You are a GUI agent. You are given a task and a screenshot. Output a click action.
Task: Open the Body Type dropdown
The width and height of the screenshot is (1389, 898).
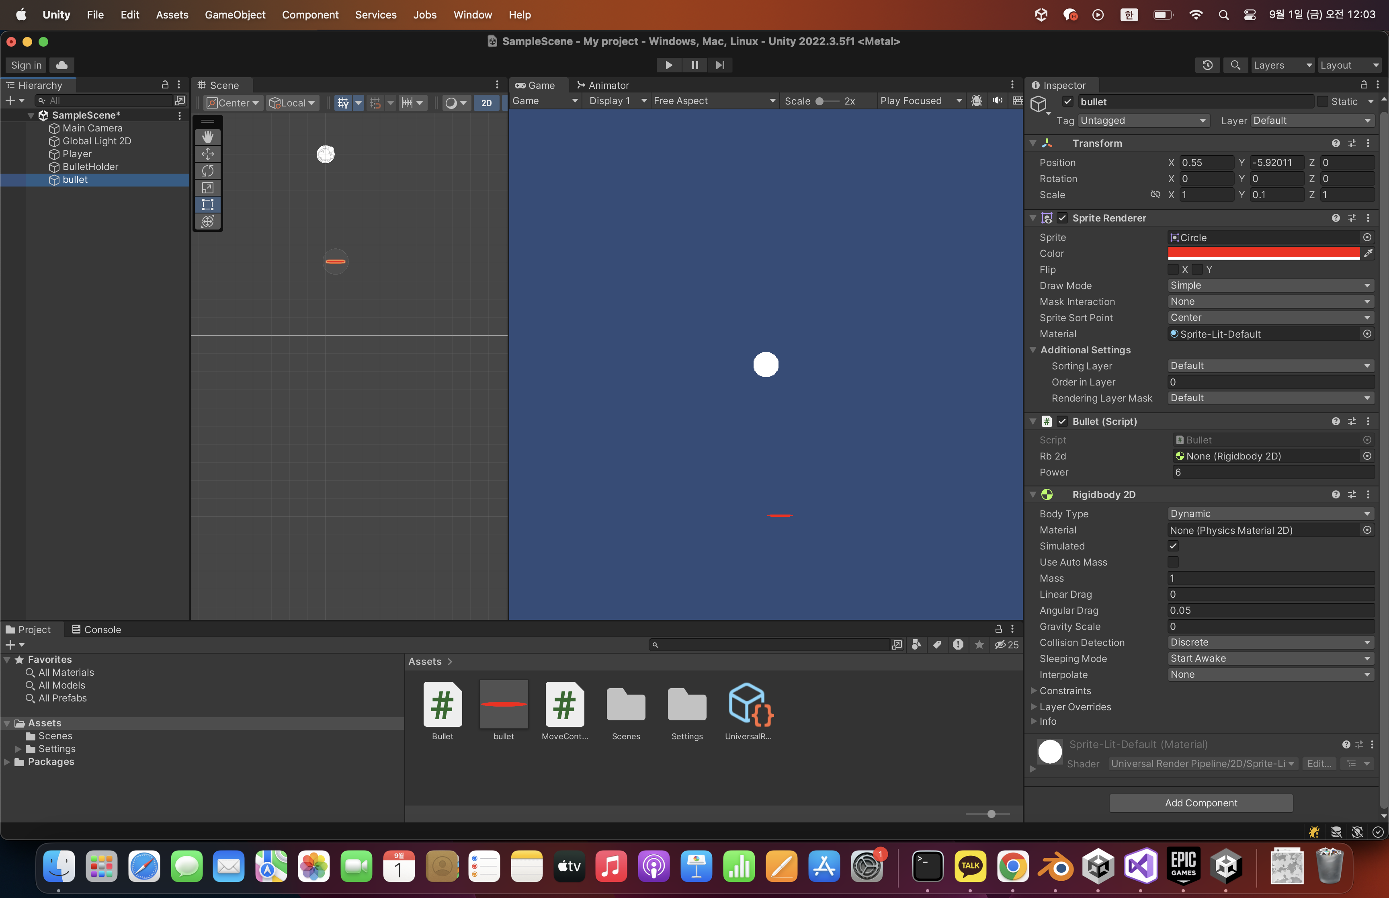click(x=1270, y=513)
